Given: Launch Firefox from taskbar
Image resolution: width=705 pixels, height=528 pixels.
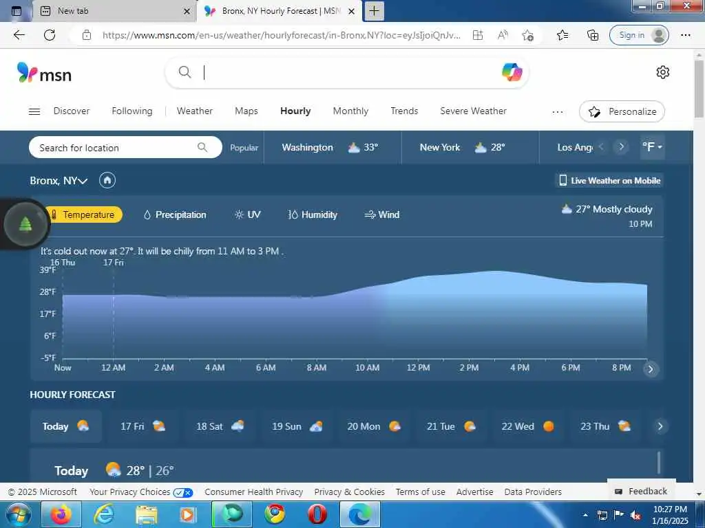Looking at the screenshot, I should [x=61, y=514].
